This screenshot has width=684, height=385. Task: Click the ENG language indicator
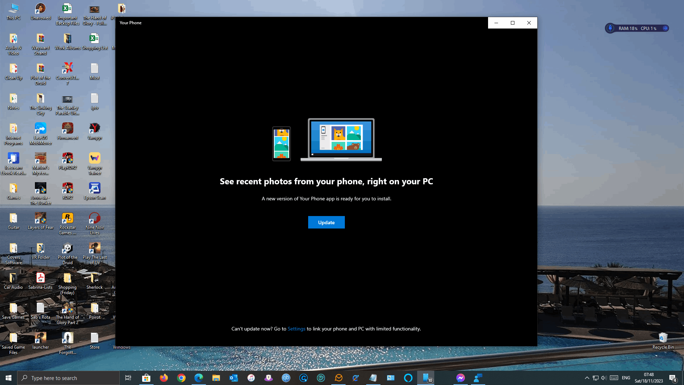tap(626, 378)
